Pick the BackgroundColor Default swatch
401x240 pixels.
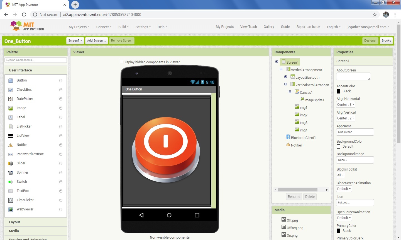(339, 147)
